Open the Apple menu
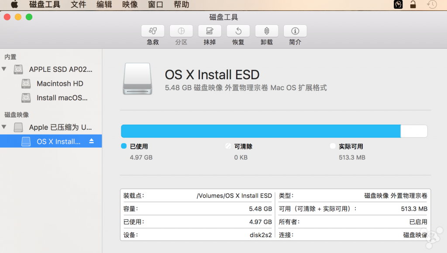The height and width of the screenshot is (253, 447). [14, 4]
